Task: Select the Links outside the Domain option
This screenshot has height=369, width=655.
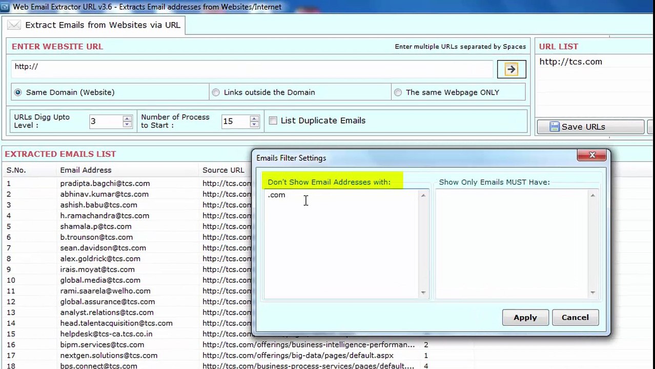Action: coord(216,92)
